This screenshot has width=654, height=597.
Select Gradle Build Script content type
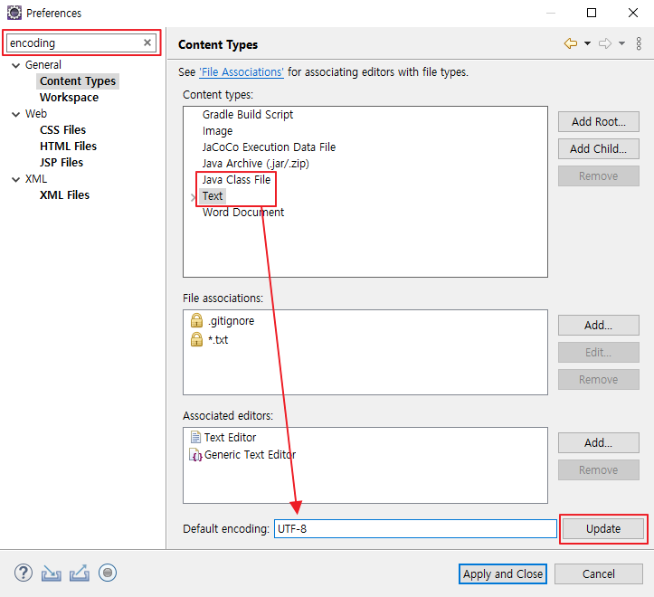[248, 114]
